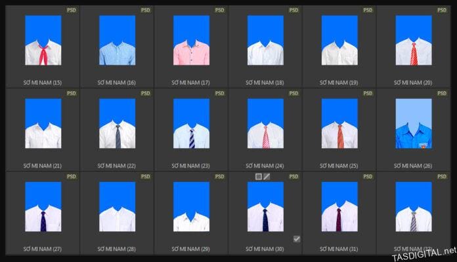Select the white shirt thumbnail SƠ MI NAM (19)
457x262 pixels.
(339, 41)
